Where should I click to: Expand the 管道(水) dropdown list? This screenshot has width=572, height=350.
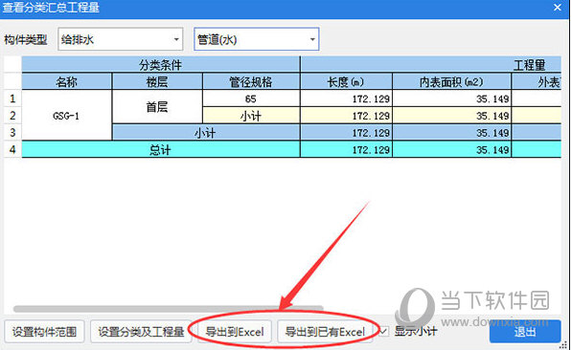(x=257, y=39)
